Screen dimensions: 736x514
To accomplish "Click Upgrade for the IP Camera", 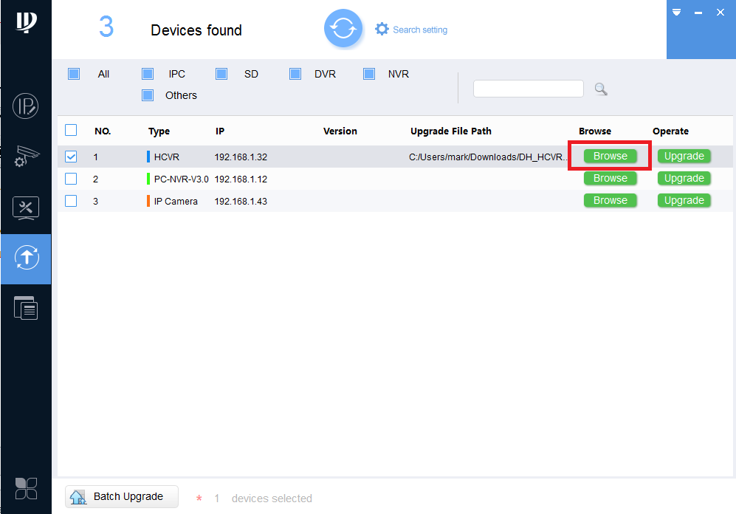I will coord(684,200).
